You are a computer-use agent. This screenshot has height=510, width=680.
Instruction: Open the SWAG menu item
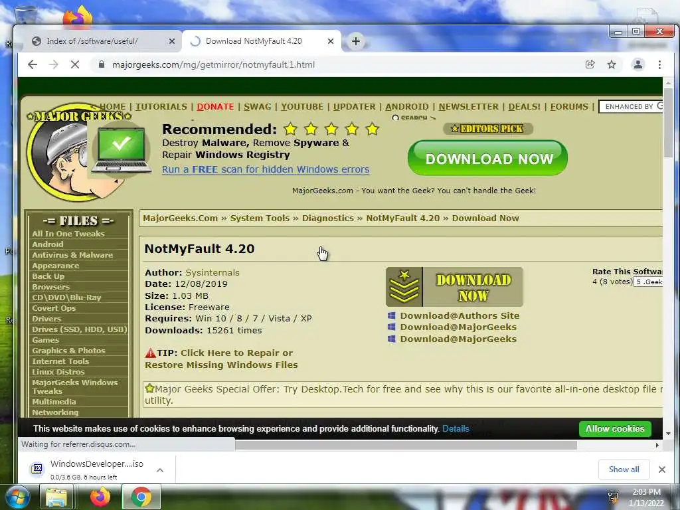[x=257, y=107]
